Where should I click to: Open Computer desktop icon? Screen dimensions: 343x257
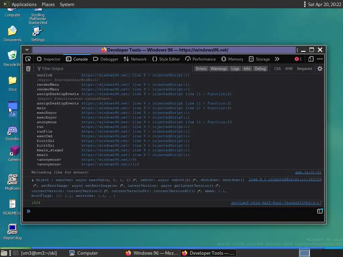coord(12,12)
